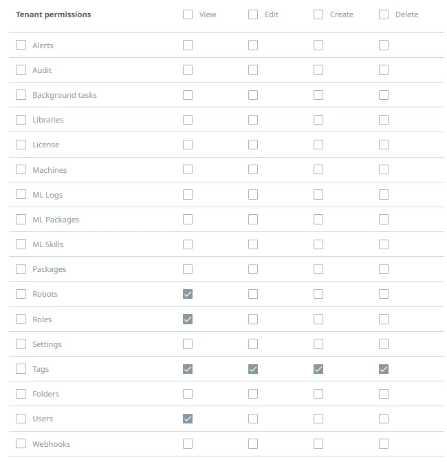Enable Create permission for Libraries
The image size is (447, 462).
(x=318, y=120)
